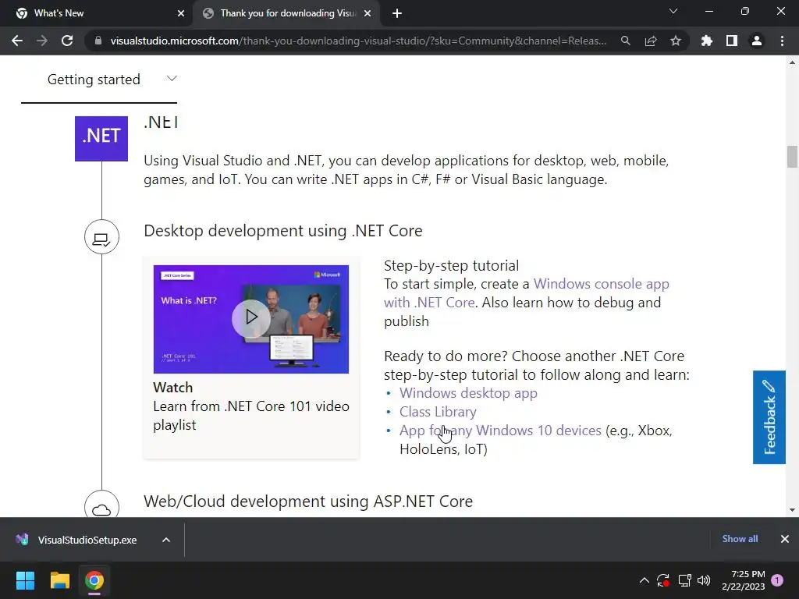Open App for any Windows 10 devices link
This screenshot has height=599, width=799.
point(500,431)
